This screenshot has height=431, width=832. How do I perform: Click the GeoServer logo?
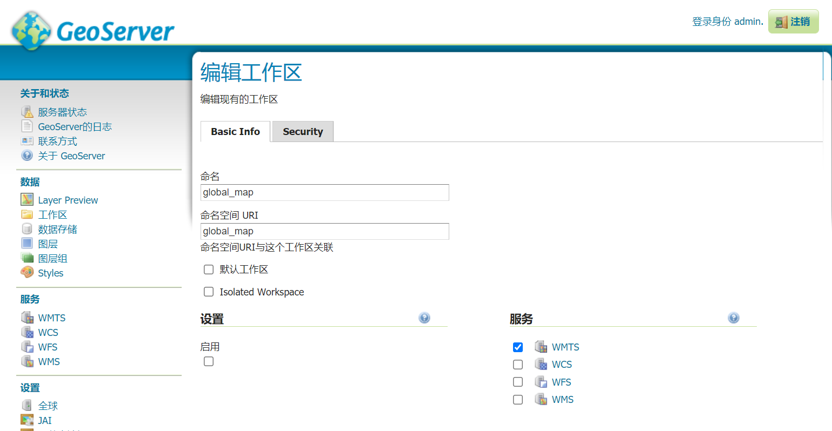92,30
